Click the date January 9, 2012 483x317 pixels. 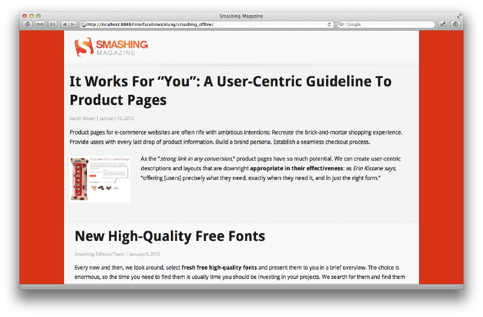coord(144,254)
